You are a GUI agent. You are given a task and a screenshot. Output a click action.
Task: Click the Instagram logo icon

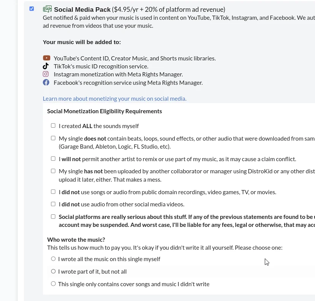point(46,74)
